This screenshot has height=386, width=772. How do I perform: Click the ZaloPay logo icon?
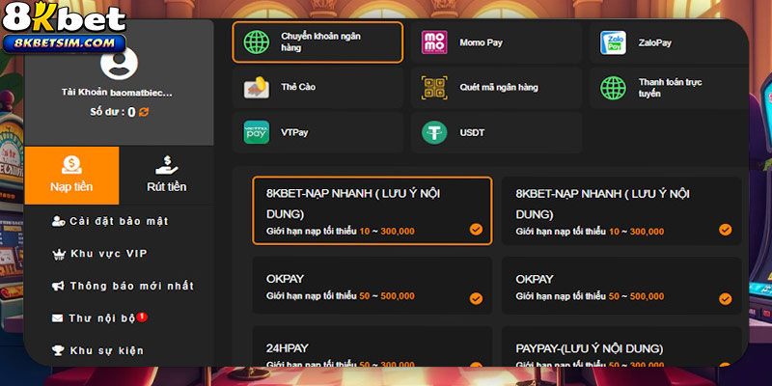pos(613,42)
